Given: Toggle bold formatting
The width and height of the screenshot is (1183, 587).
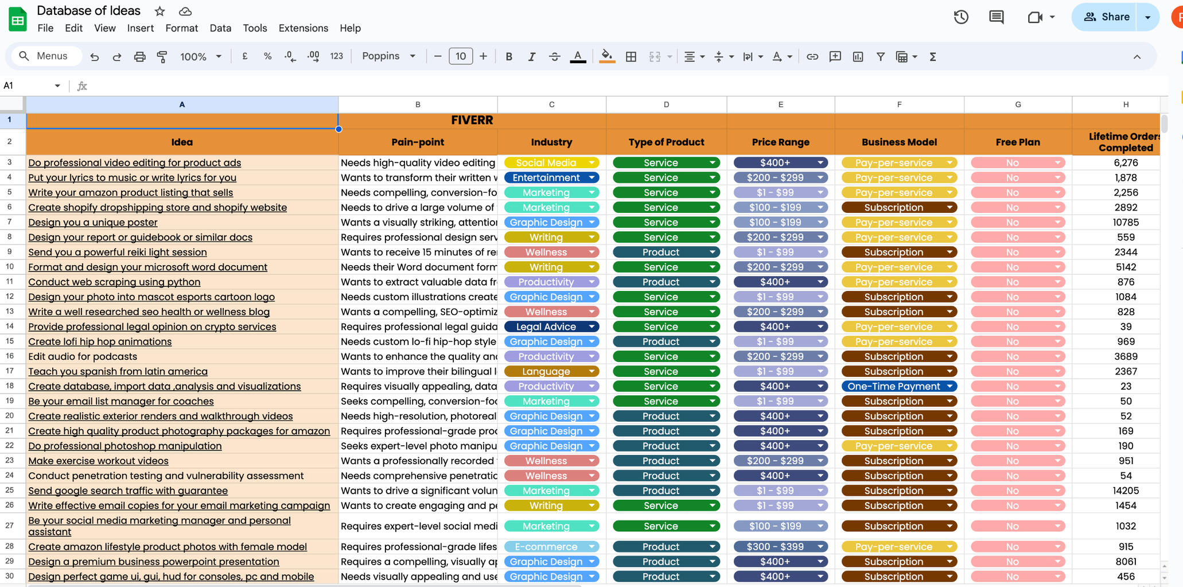Looking at the screenshot, I should point(508,57).
